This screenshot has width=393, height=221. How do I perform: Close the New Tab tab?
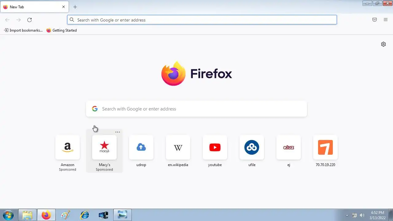(64, 7)
